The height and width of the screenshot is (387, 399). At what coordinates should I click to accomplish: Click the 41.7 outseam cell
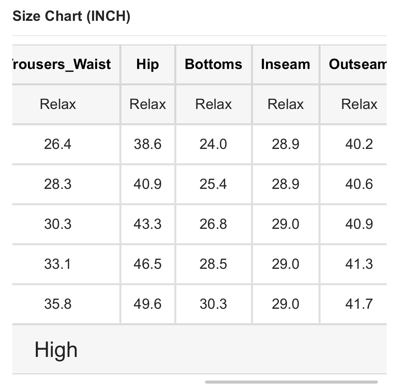pyautogui.click(x=359, y=304)
